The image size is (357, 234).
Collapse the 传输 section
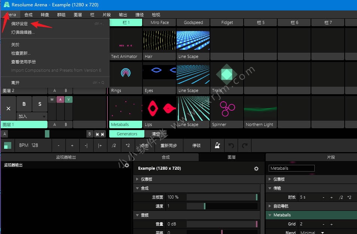click(x=270, y=188)
